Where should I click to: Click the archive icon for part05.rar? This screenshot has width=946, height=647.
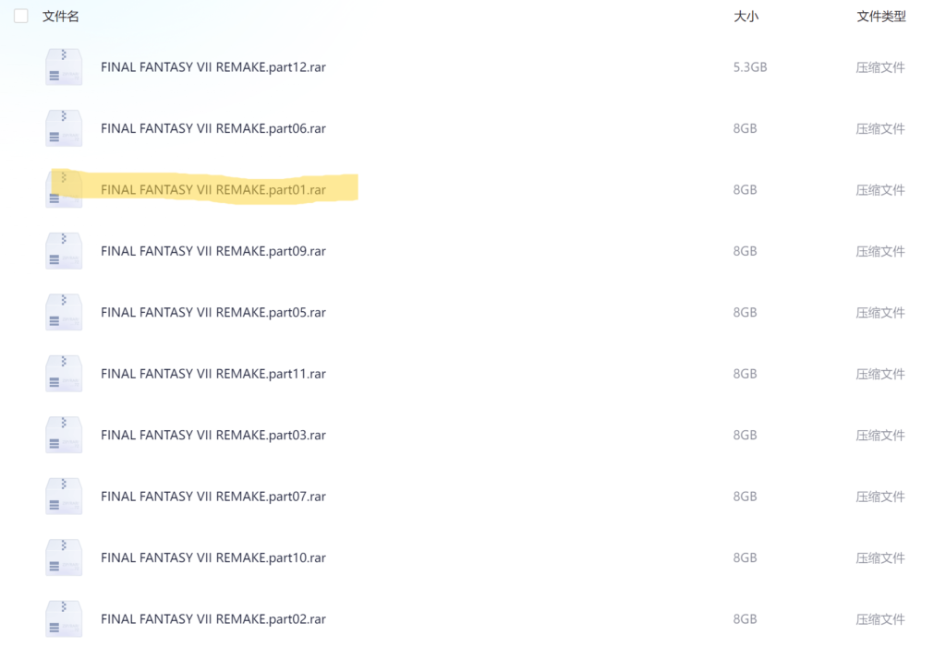point(64,312)
